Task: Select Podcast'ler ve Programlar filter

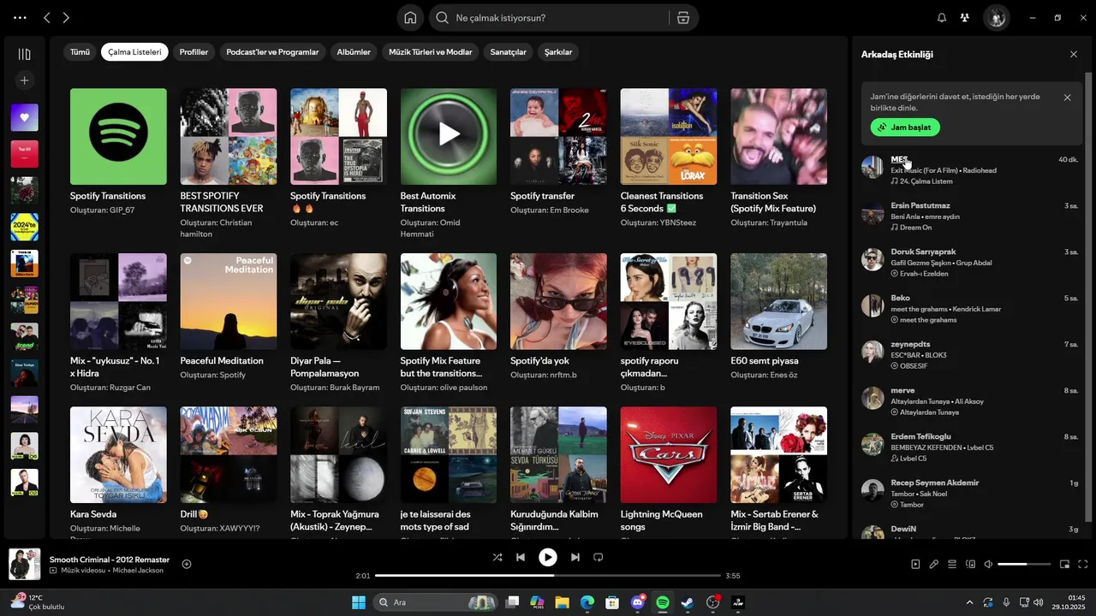Action: pyautogui.click(x=272, y=52)
